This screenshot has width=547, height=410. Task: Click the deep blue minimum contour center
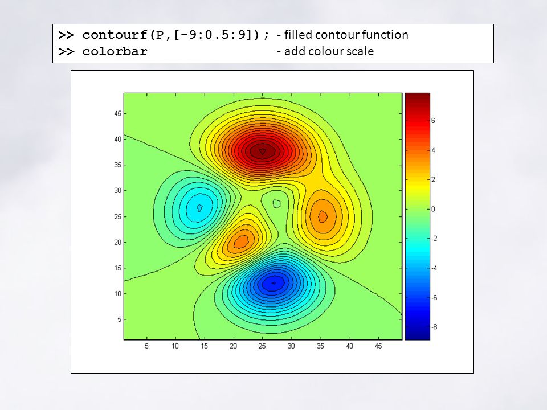pos(273,283)
